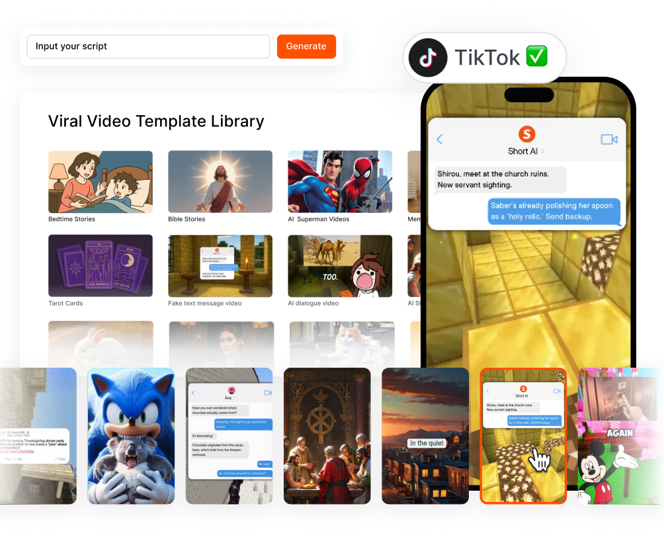Click the video icon in Ana chat card
The width and height of the screenshot is (664, 537).
[268, 393]
